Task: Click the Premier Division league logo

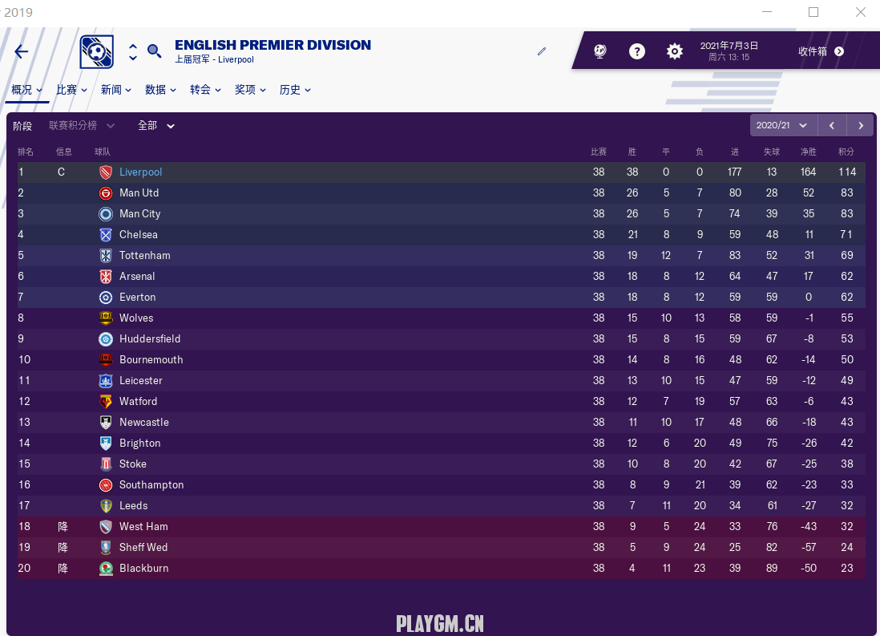Action: 97,51
